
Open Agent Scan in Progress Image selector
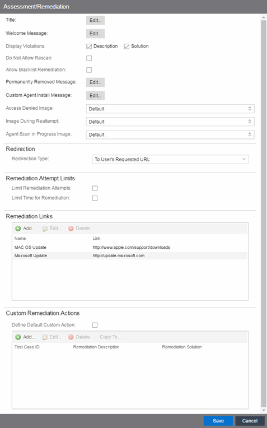pyautogui.click(x=170, y=134)
